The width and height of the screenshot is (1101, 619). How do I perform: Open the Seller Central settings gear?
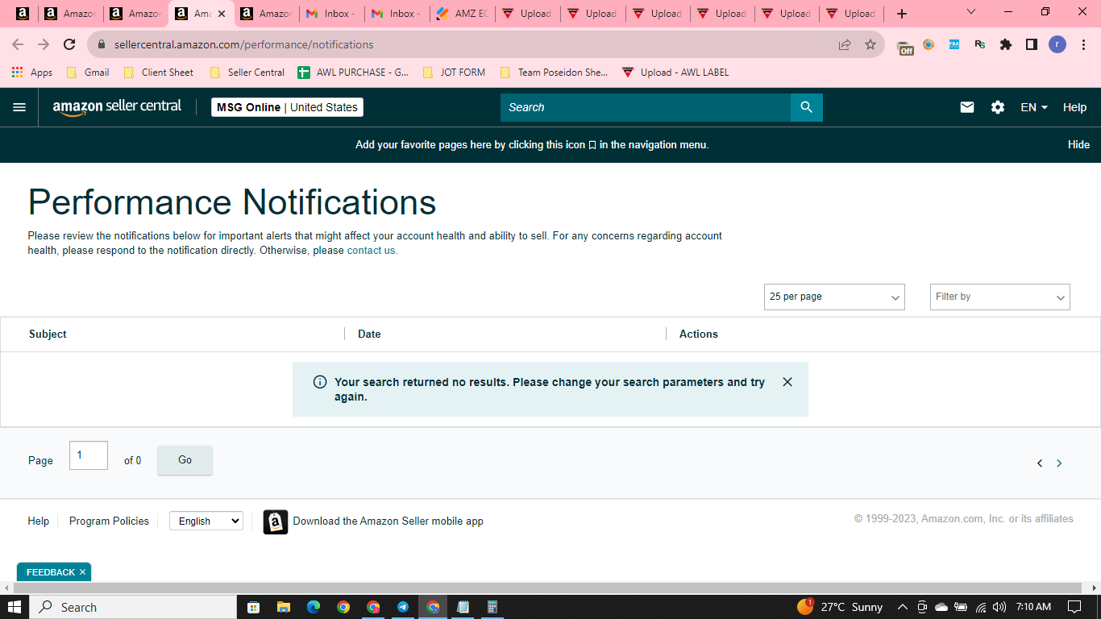click(x=998, y=107)
